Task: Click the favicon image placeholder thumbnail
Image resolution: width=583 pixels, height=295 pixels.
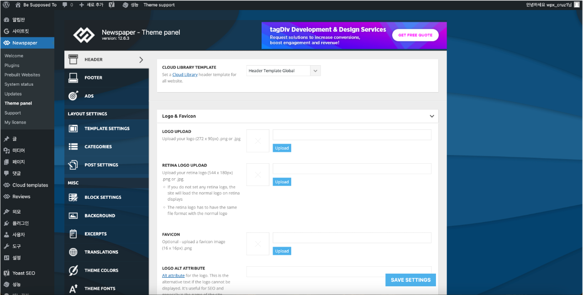Action: (x=258, y=244)
